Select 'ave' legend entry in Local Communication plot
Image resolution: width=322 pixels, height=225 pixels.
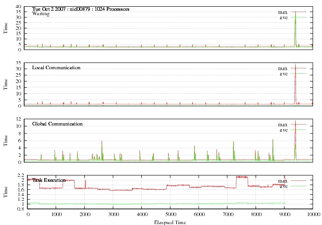(284, 74)
